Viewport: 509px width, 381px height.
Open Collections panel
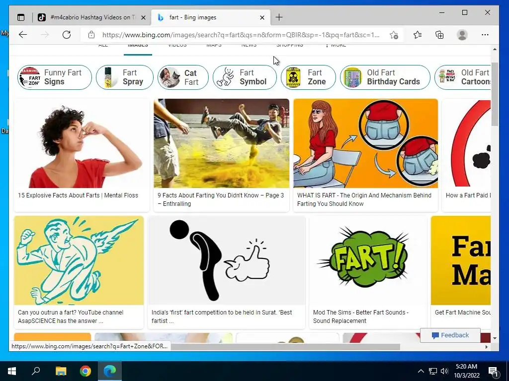click(x=439, y=35)
